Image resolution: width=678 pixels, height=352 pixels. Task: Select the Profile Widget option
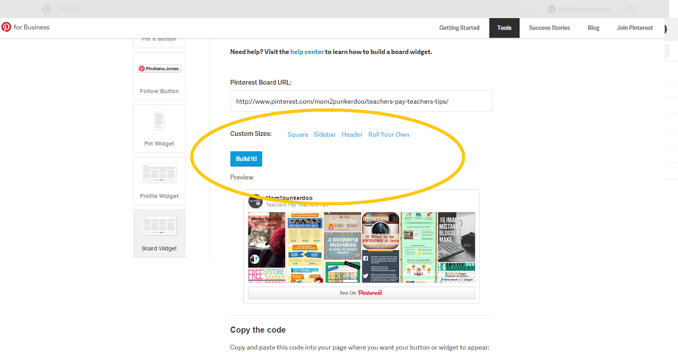(159, 181)
